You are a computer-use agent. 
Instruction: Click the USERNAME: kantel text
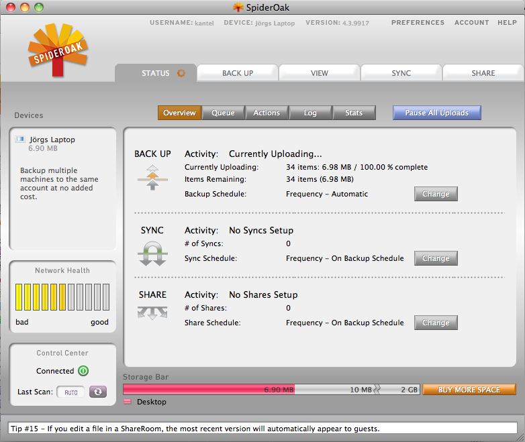(x=182, y=23)
